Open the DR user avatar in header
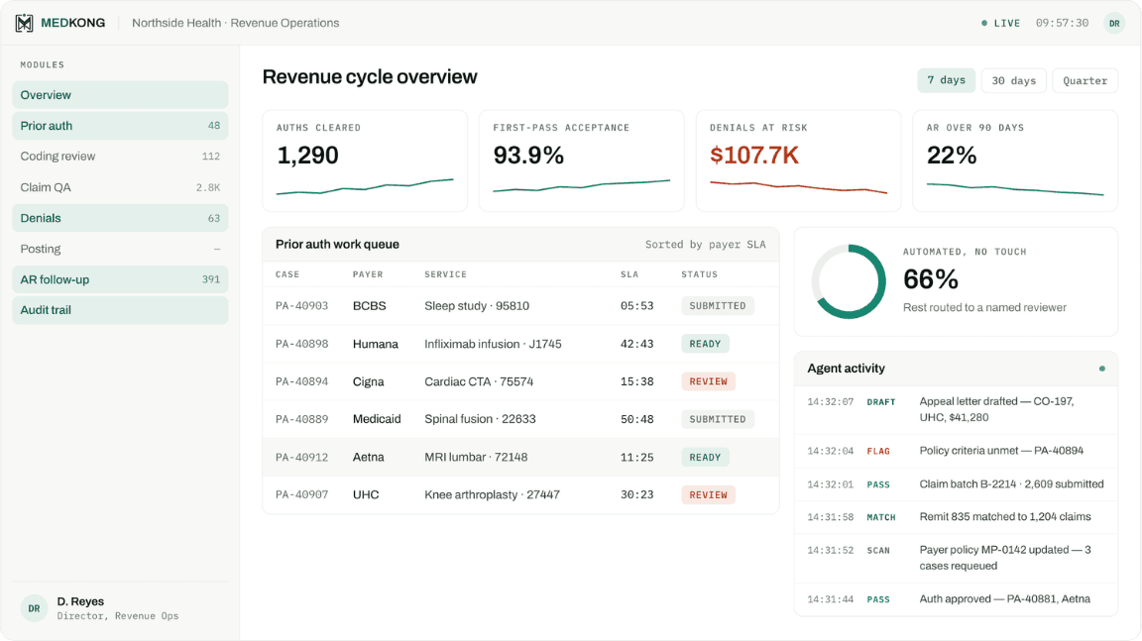This screenshot has height=641, width=1142. [x=1114, y=24]
